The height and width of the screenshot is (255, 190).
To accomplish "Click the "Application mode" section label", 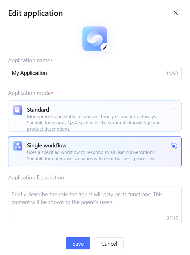I will [29, 93].
